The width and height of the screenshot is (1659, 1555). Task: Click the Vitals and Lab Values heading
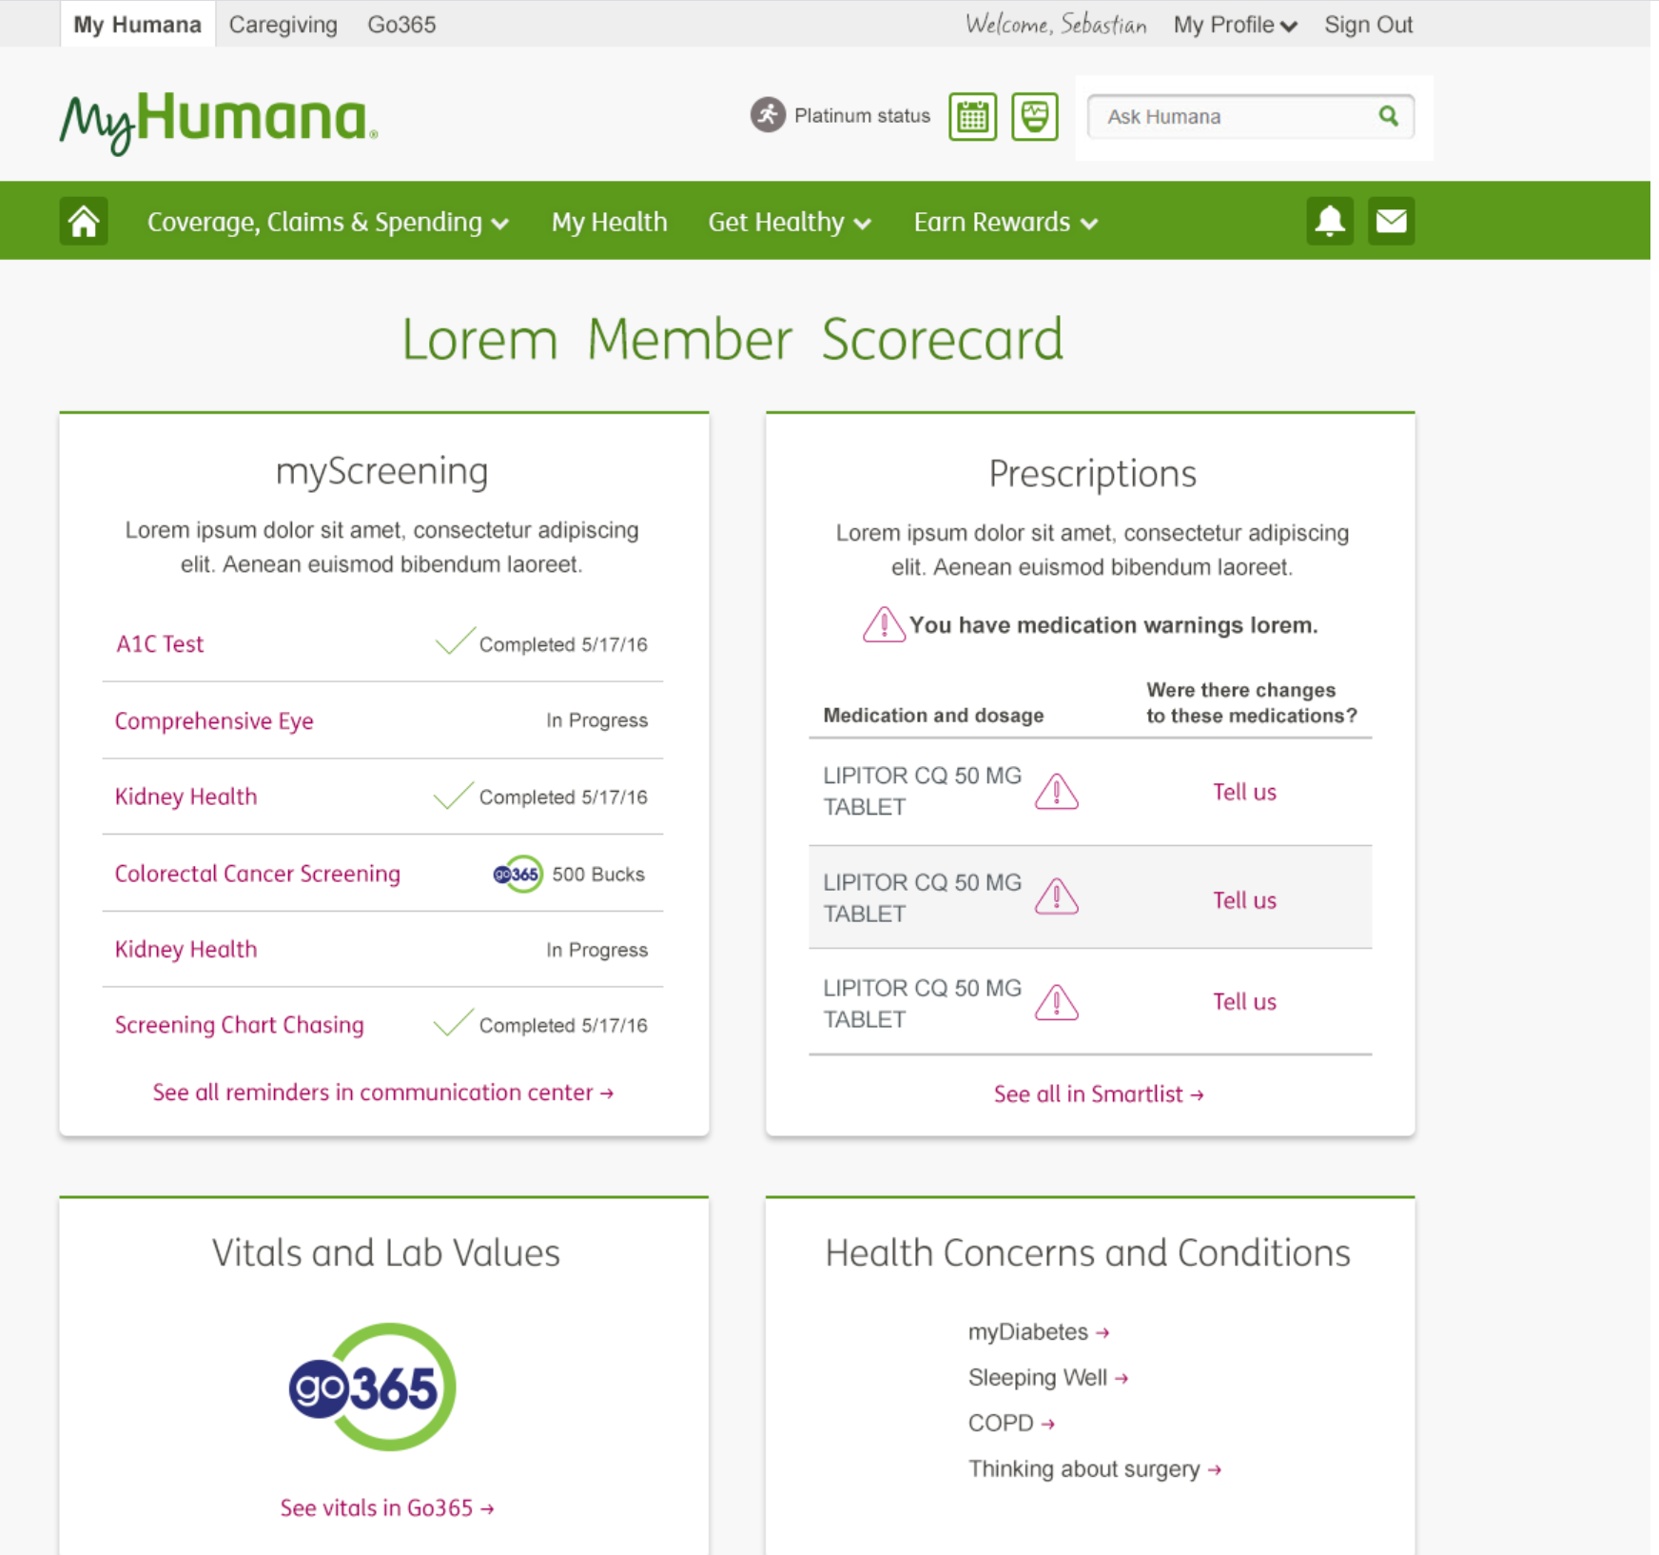[x=385, y=1252]
